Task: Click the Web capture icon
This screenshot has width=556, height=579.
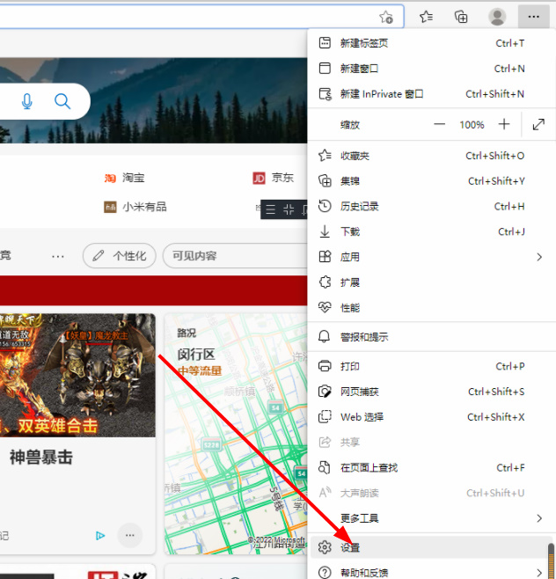Action: point(325,392)
